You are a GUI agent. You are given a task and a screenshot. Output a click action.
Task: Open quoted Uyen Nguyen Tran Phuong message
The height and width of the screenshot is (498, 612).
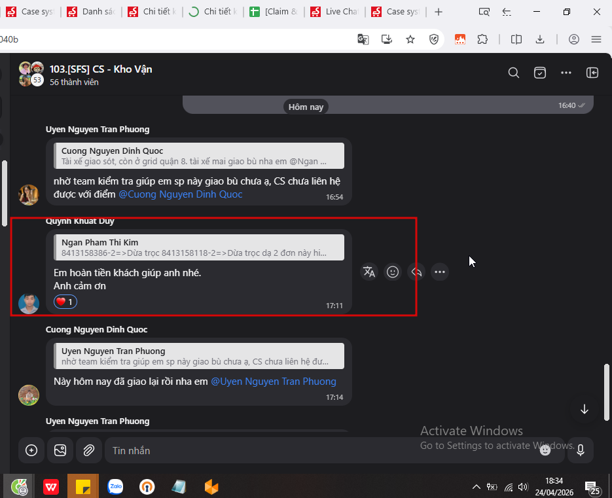tap(199, 356)
